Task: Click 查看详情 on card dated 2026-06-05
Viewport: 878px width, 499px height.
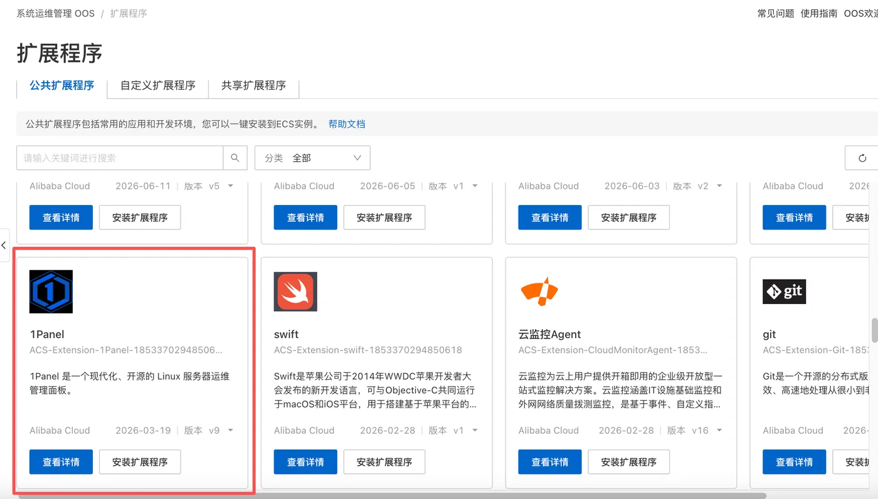Action: (x=305, y=218)
